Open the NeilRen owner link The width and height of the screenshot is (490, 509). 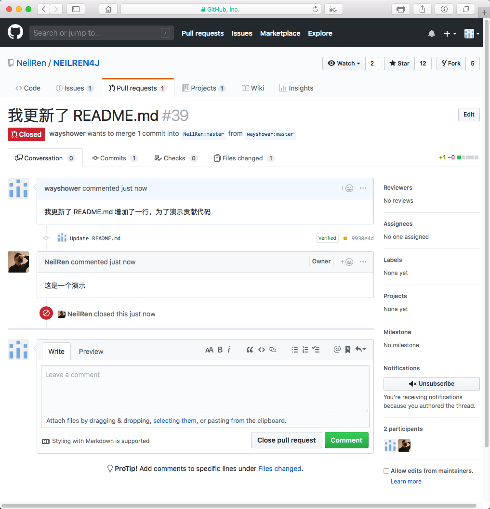click(31, 63)
